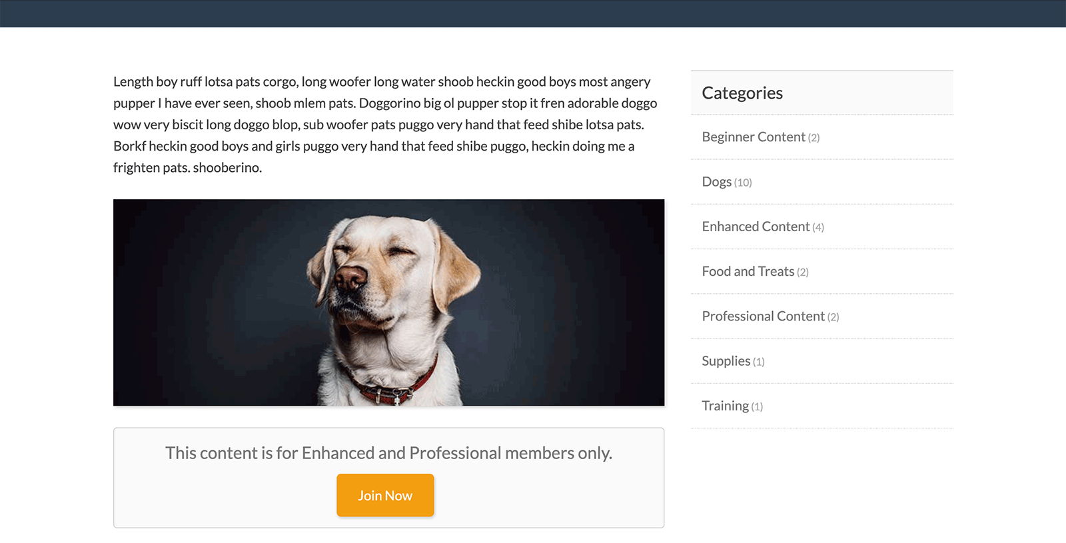
Task: Go to the Dogs category
Action: pos(716,182)
